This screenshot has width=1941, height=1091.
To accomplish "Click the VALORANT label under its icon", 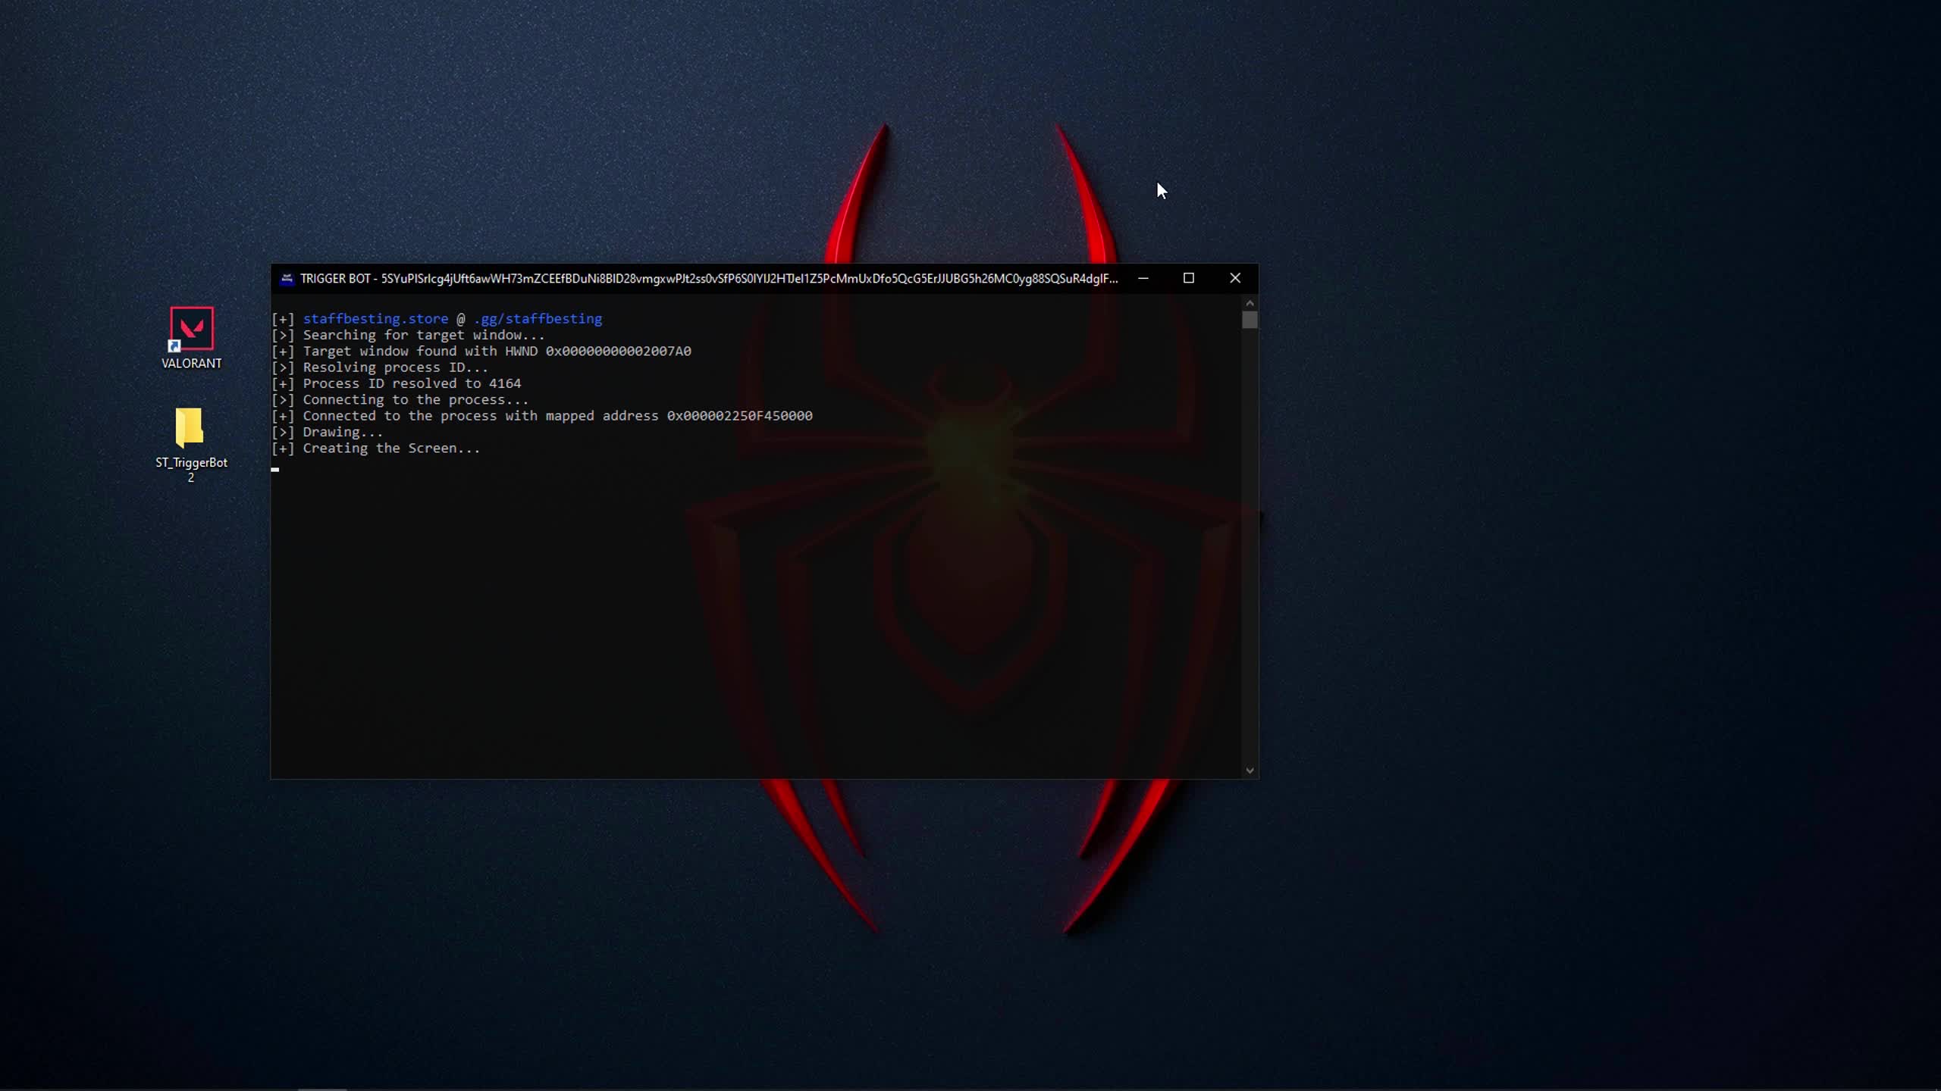I will pos(191,364).
